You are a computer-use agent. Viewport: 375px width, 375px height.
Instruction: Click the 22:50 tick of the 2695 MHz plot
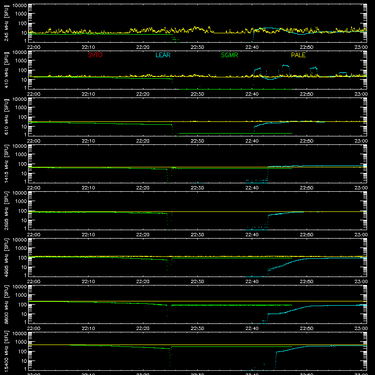point(307,235)
